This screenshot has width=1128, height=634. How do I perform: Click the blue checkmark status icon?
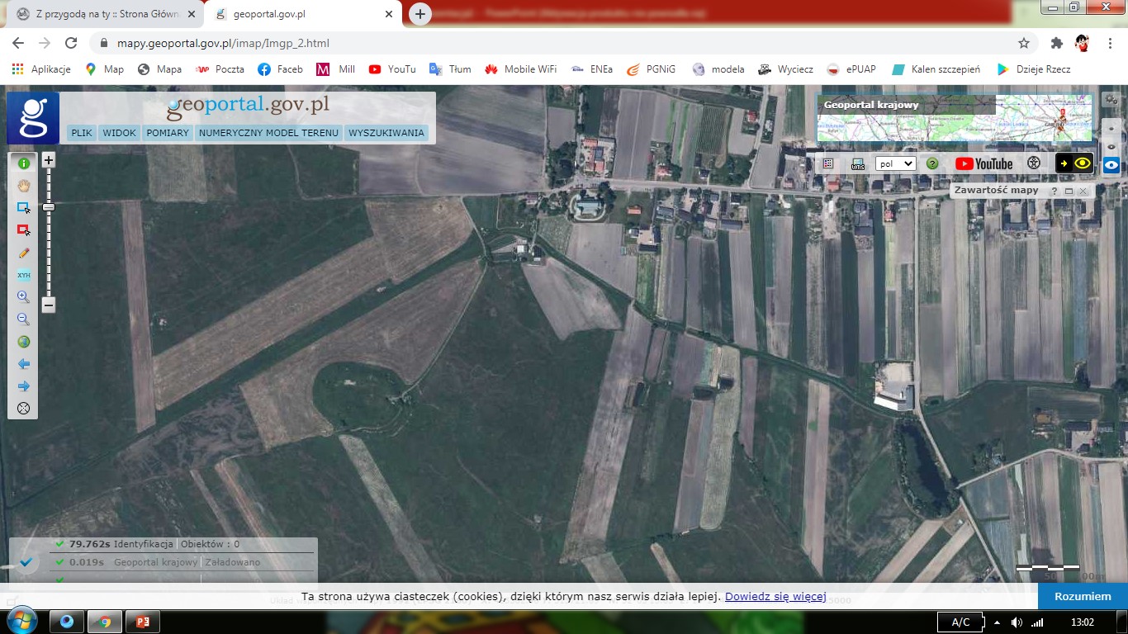pos(26,562)
